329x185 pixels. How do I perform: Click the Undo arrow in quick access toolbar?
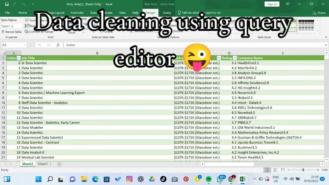pos(24,4)
